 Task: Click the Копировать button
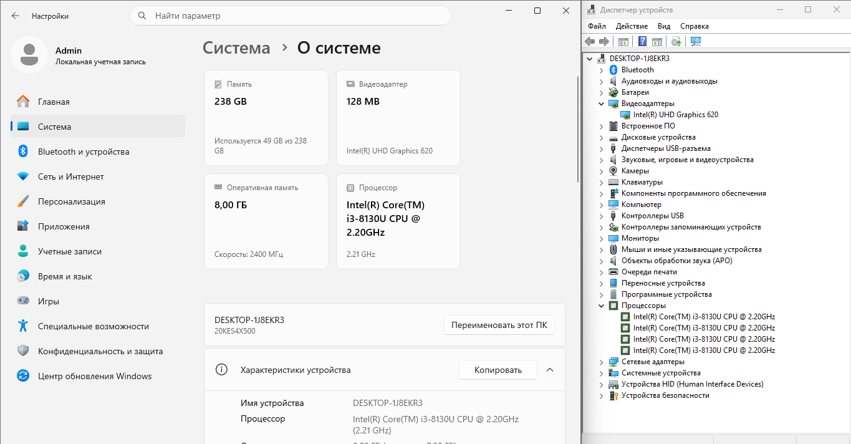pos(498,370)
